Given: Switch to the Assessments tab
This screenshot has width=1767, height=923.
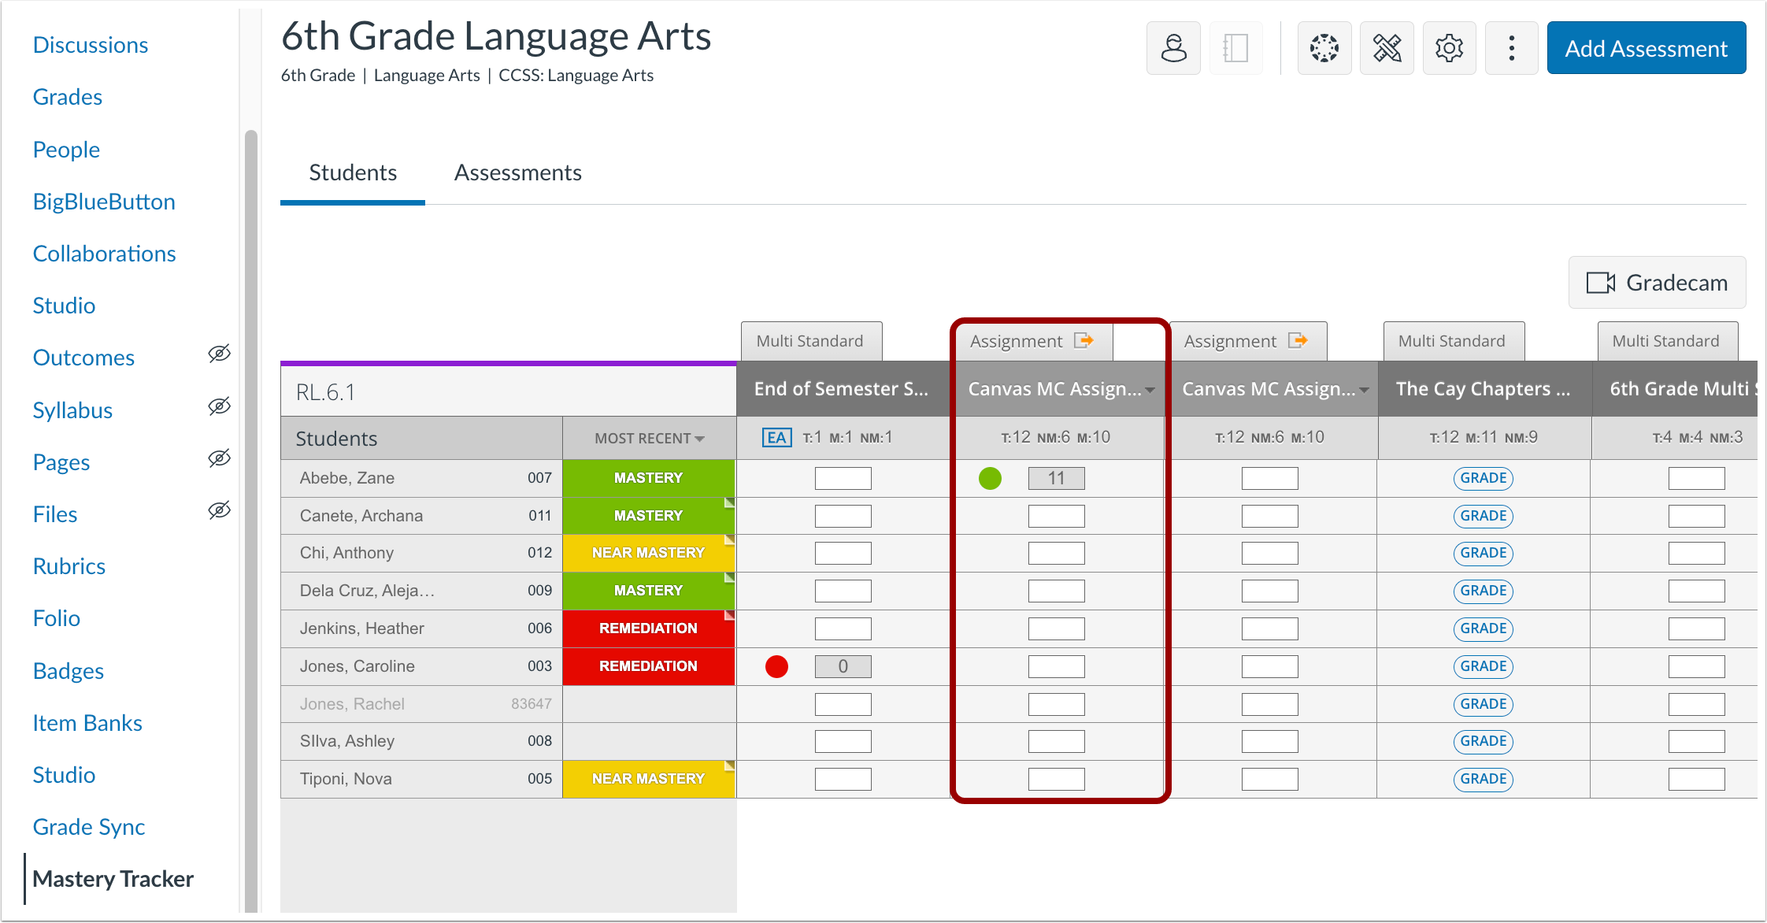Looking at the screenshot, I should coord(517,172).
